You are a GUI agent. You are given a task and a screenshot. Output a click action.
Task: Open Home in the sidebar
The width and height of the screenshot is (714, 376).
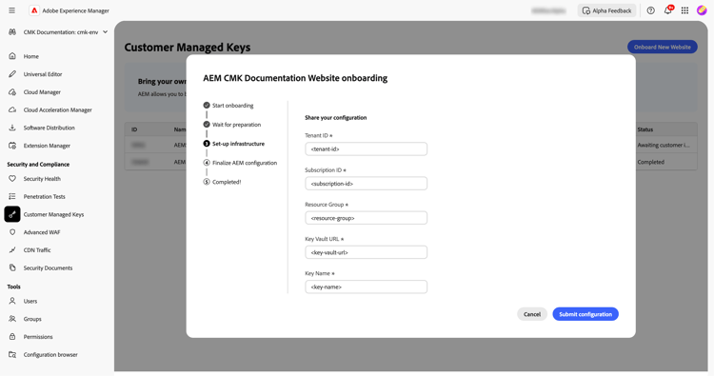tap(31, 56)
